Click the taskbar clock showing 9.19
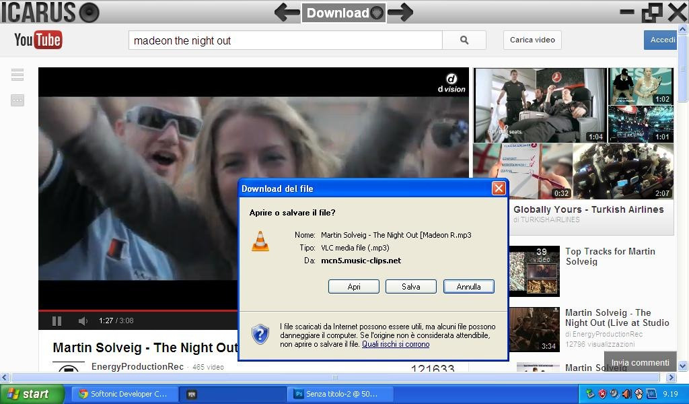This screenshot has width=689, height=404. [671, 394]
